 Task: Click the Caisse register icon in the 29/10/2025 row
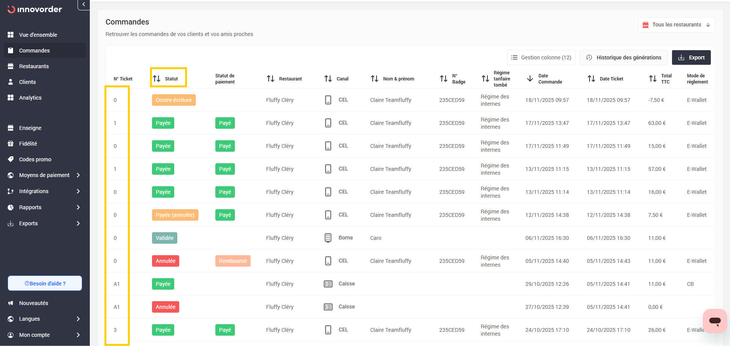click(328, 284)
